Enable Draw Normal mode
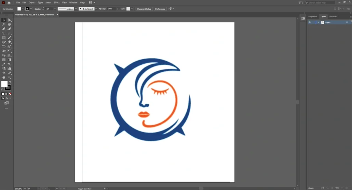Viewport: 352px width, 190px height. coord(3,98)
